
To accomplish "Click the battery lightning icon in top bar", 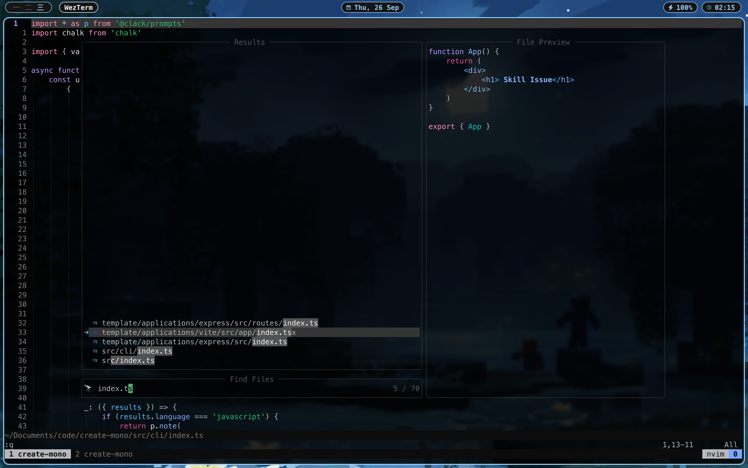I will 670,8.
